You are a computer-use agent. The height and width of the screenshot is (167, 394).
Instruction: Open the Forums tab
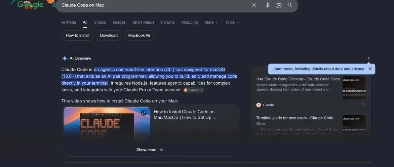click(x=168, y=22)
